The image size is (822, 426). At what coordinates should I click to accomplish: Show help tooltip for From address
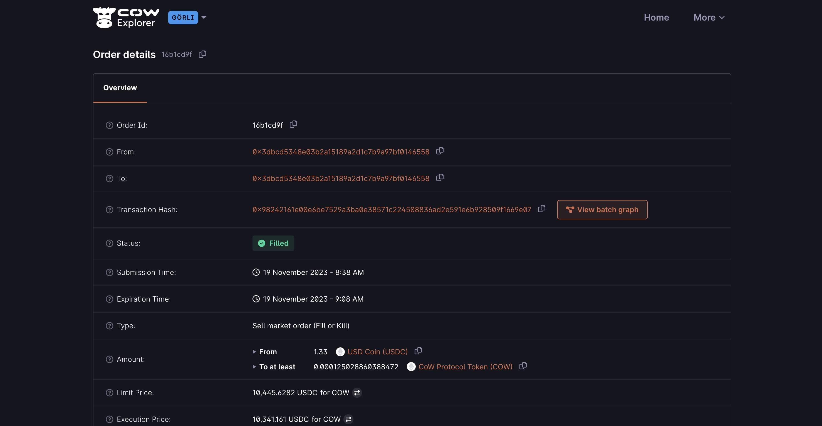[110, 152]
